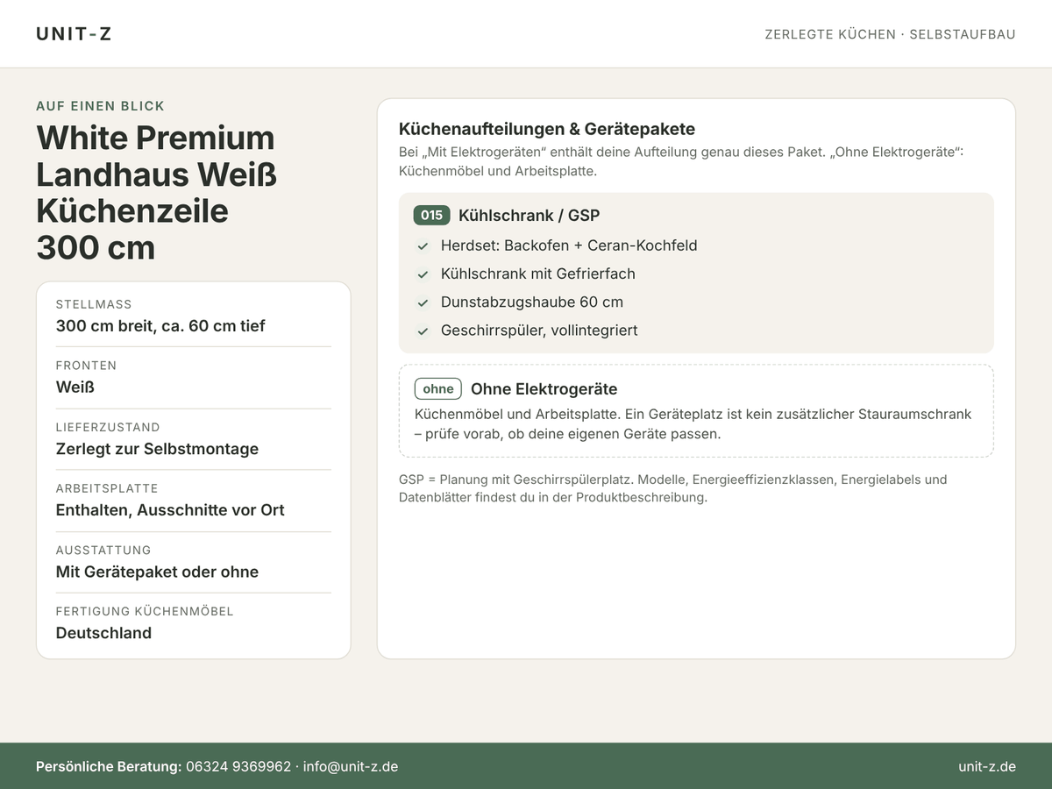The image size is (1052, 789).
Task: Click the Stellmass label
Action: 94,304
